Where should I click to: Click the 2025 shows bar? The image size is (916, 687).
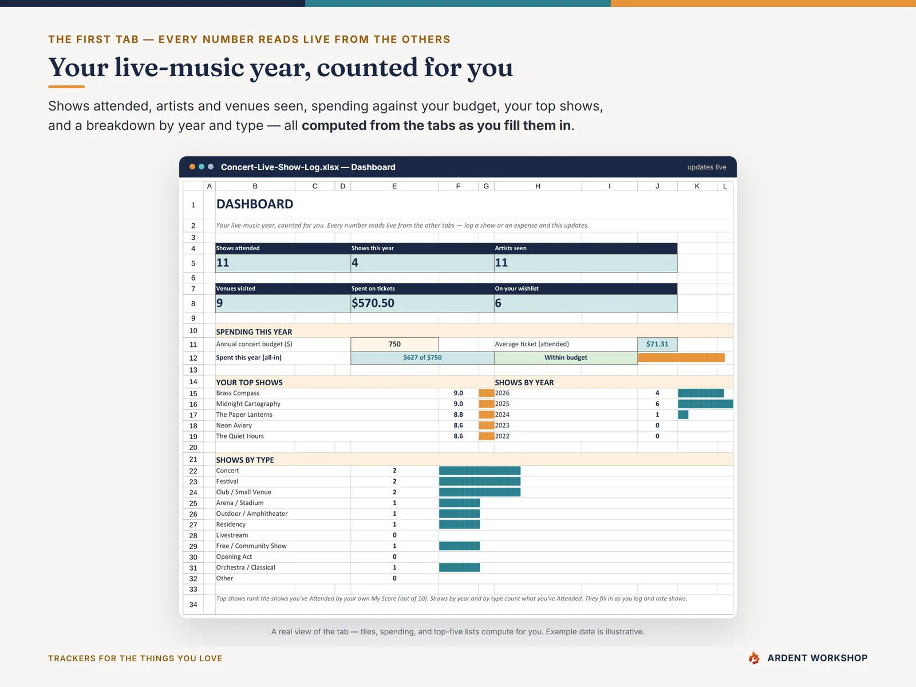tap(705, 404)
